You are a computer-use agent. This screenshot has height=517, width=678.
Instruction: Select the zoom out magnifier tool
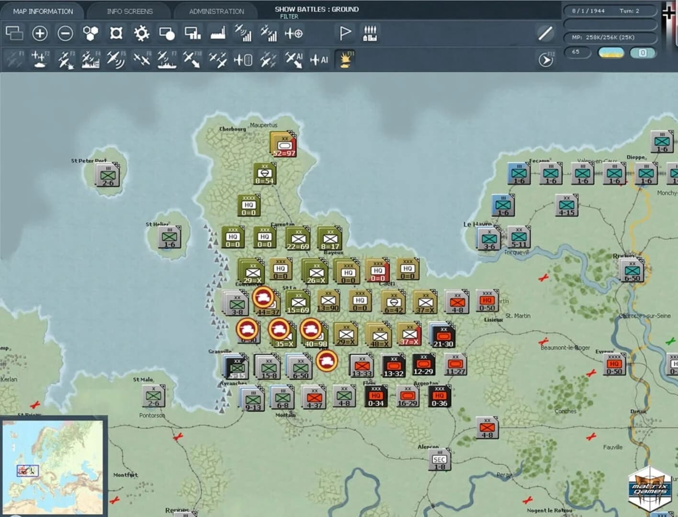pyautogui.click(x=65, y=34)
